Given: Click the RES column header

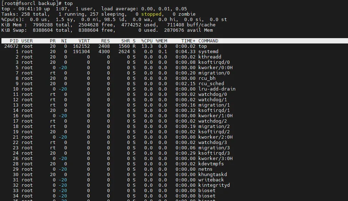Looking at the screenshot, I should click(x=105, y=41).
